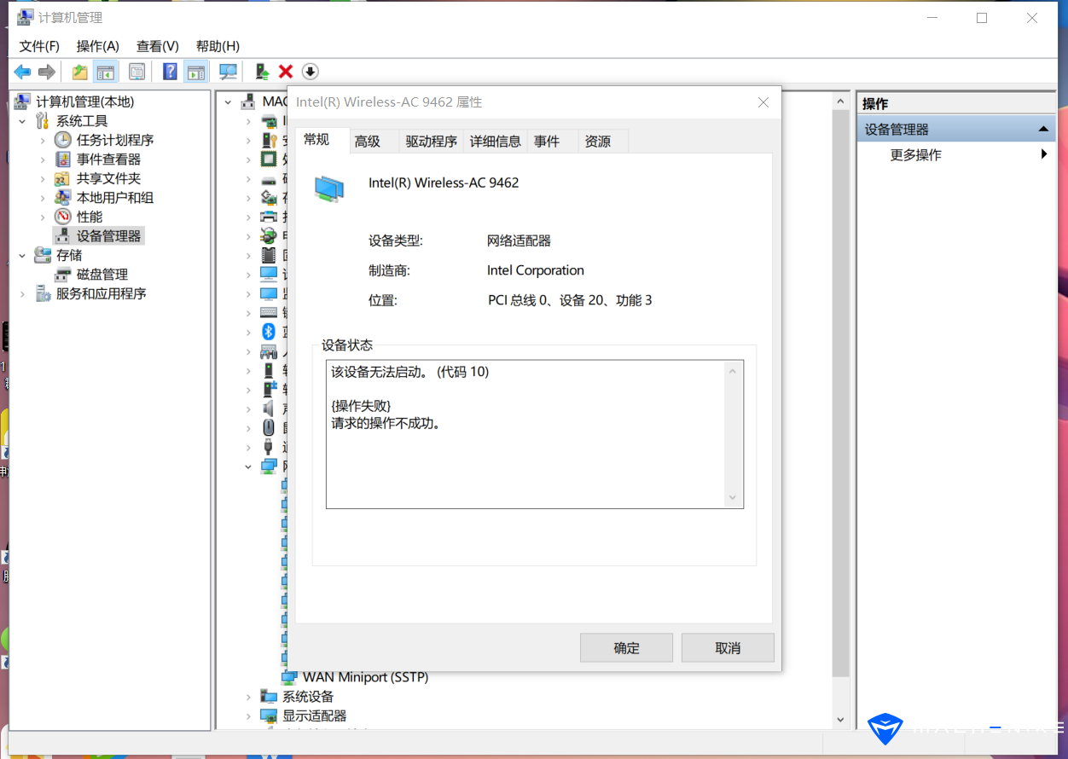This screenshot has width=1068, height=759.
Task: Select 事件查看器 in the tree
Action: [108, 159]
